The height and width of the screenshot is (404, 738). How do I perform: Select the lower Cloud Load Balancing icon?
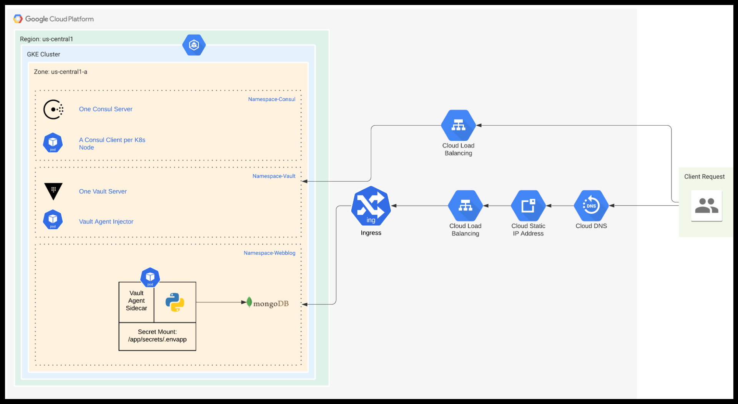click(465, 205)
